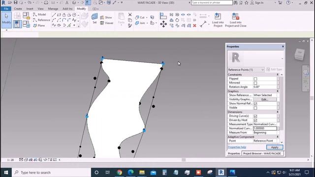This screenshot has height=177, width=315.
Task: Click the Cut clipboard scissors icon
Action: pos(130,14)
